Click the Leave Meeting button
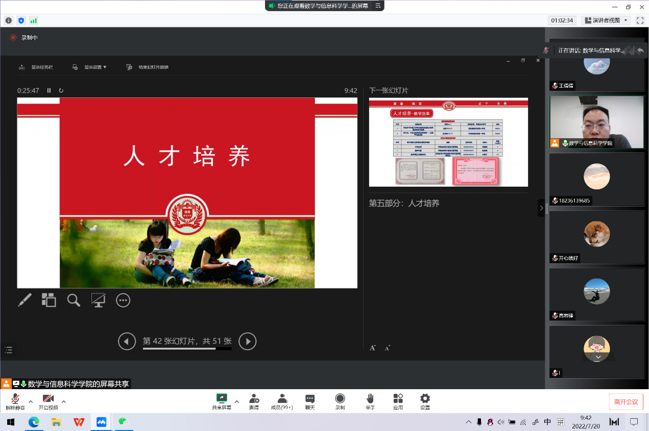This screenshot has width=649, height=431. [x=626, y=401]
